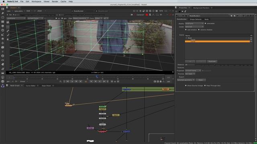Open the display wireframe dropdown in properties
Screen dimensions: 257x144
[194, 24]
